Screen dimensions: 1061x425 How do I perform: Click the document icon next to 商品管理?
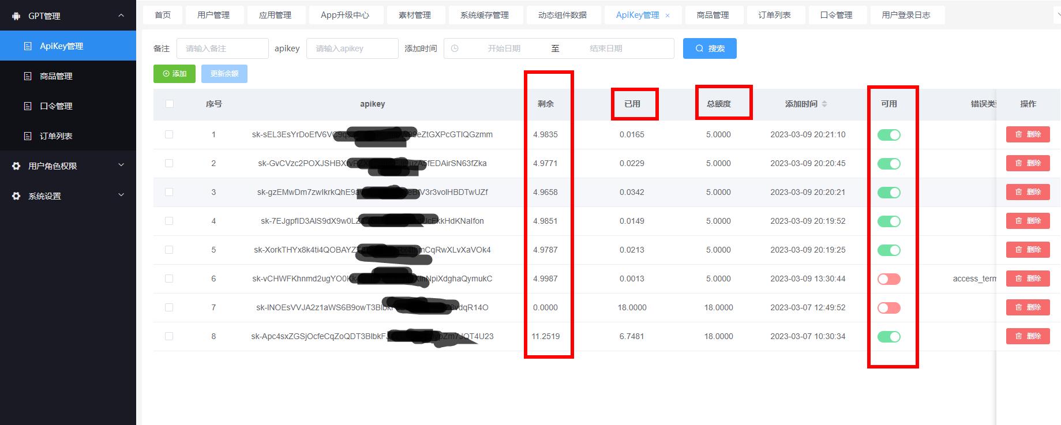28,76
